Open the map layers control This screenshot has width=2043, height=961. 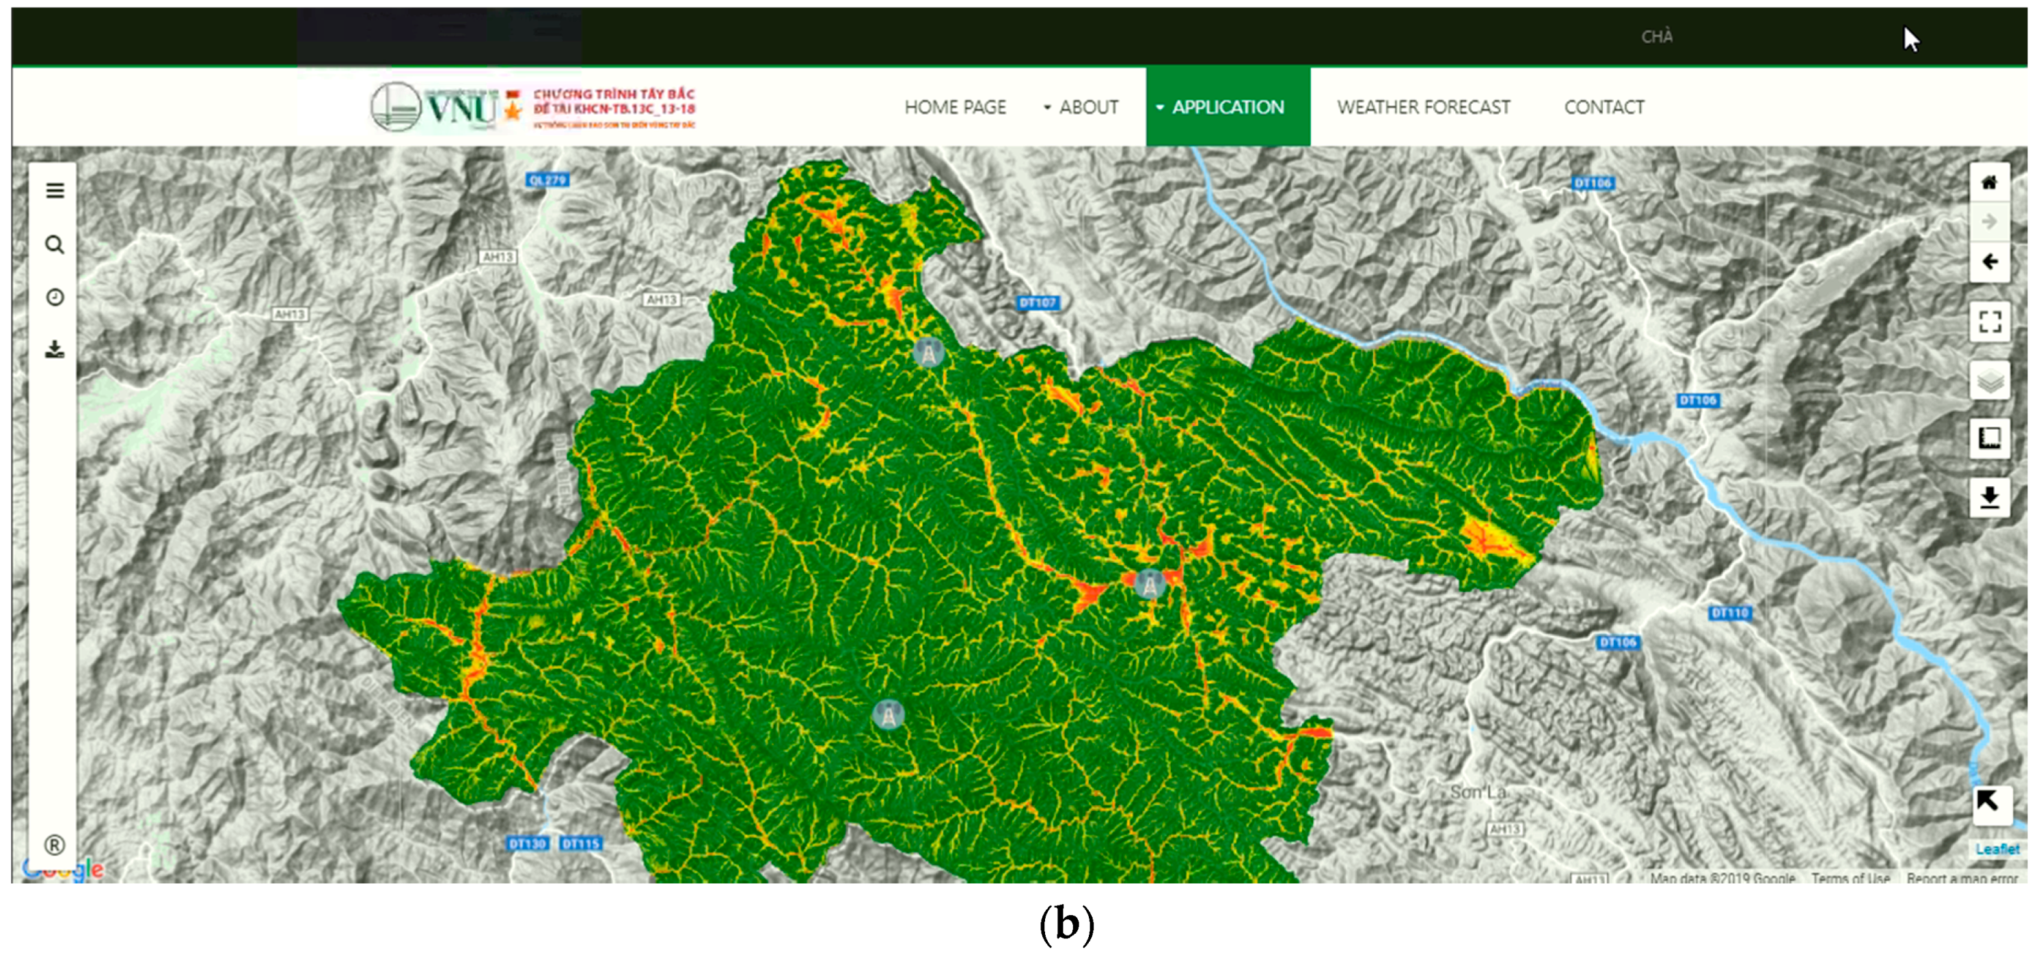[x=1988, y=381]
